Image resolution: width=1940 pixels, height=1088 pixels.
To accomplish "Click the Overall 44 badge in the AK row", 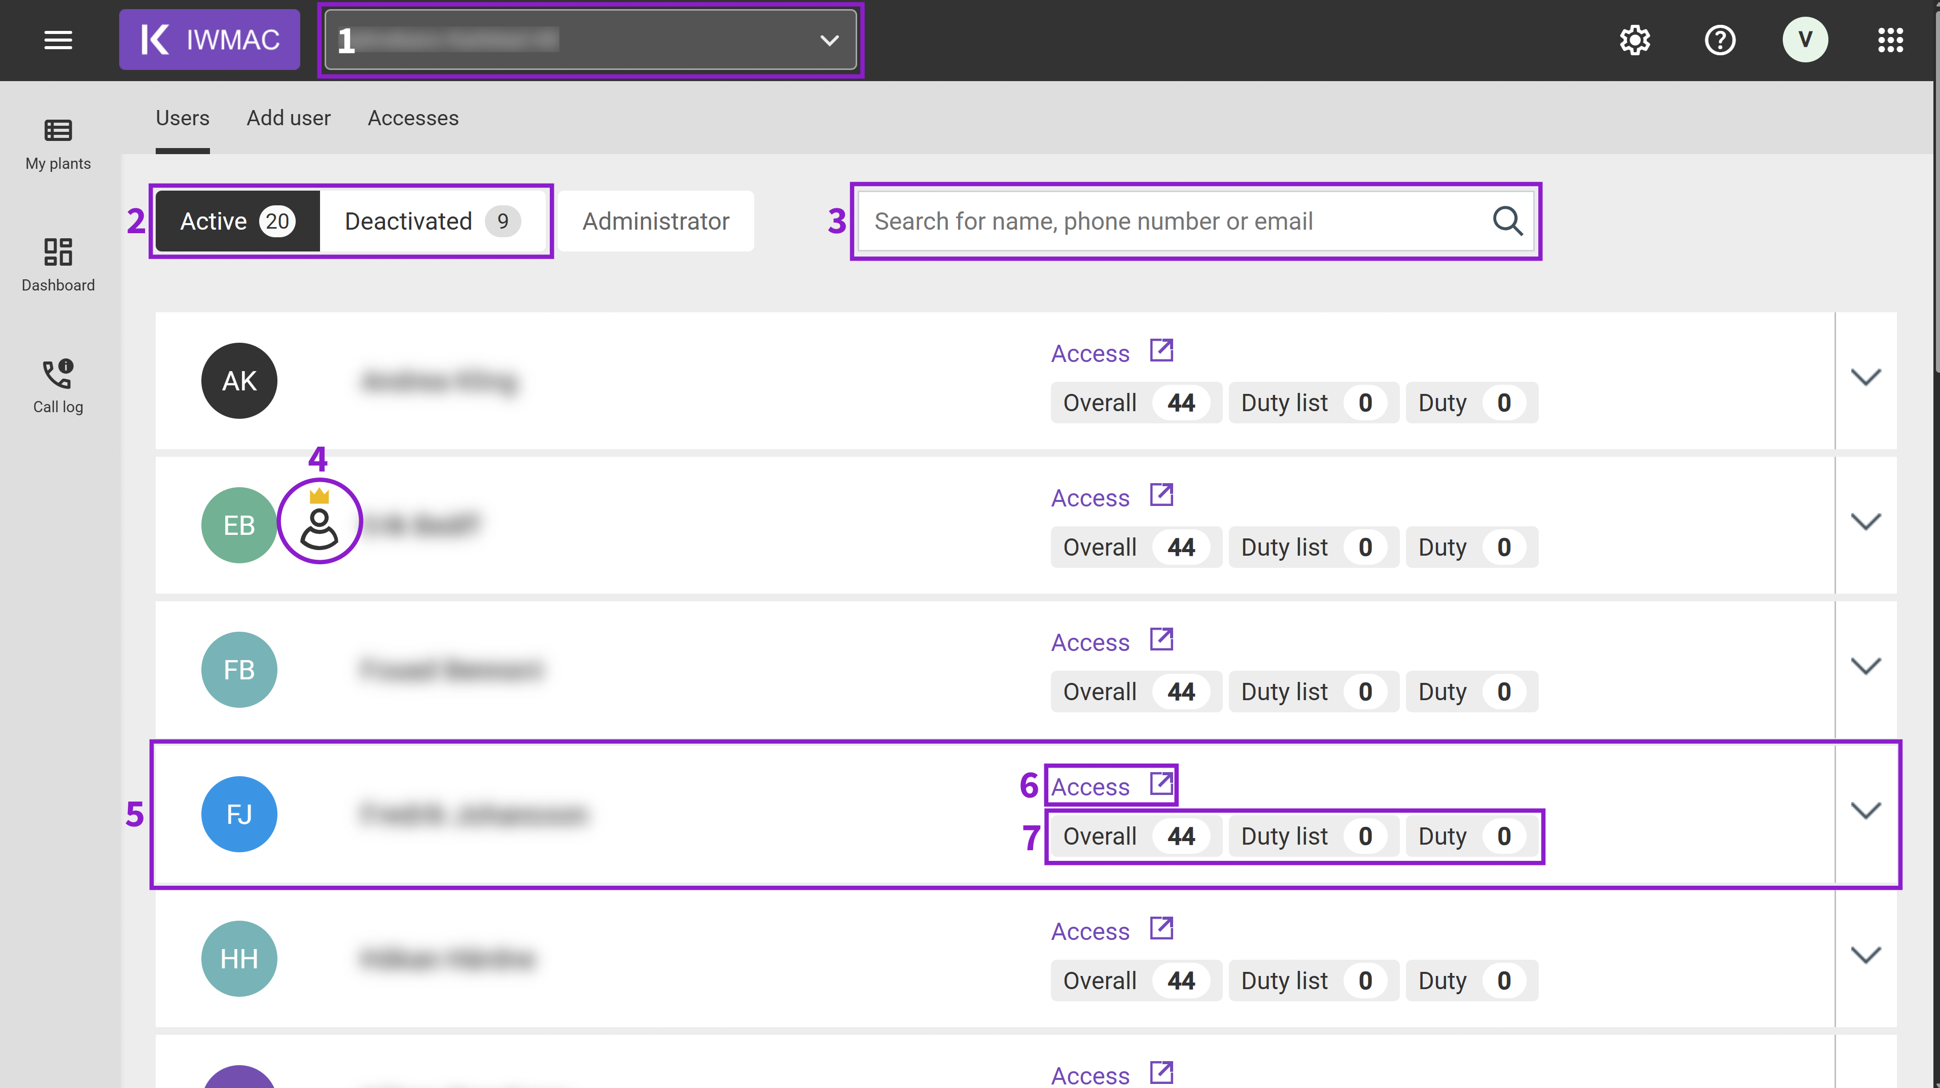I will coord(1136,403).
